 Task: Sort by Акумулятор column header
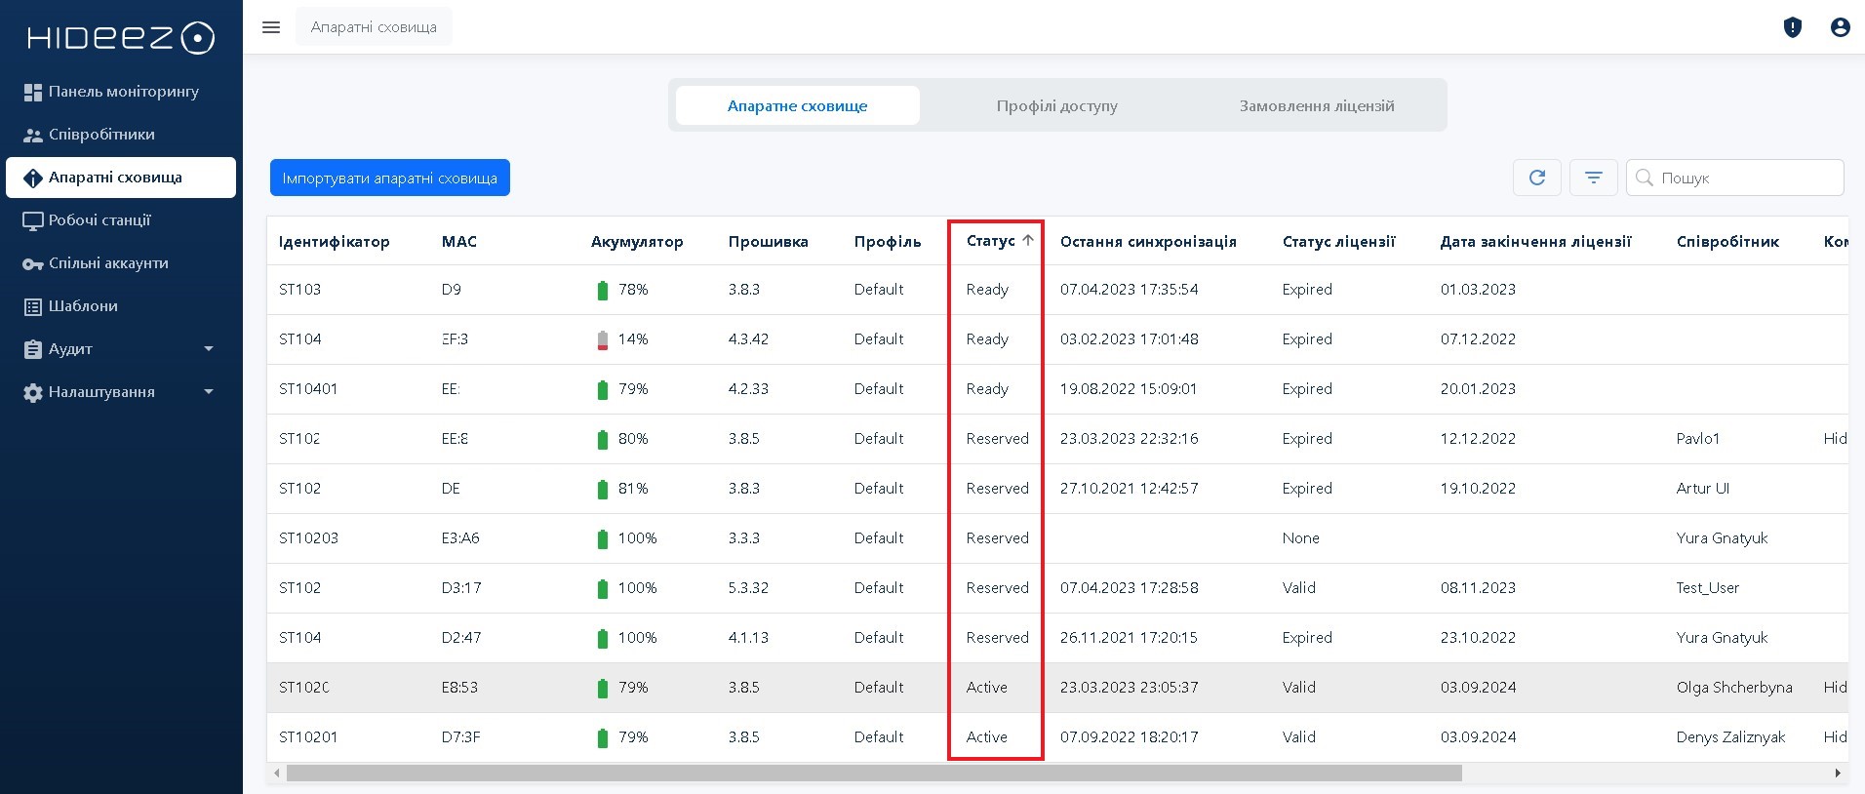pos(636,242)
